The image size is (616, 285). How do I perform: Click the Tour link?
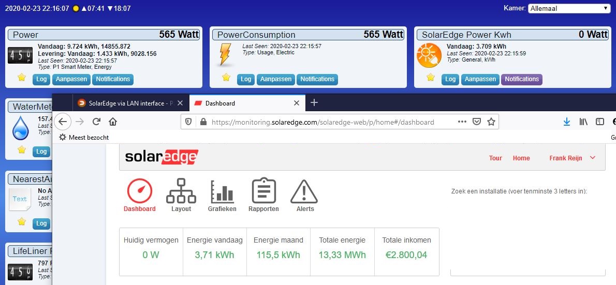[495, 158]
